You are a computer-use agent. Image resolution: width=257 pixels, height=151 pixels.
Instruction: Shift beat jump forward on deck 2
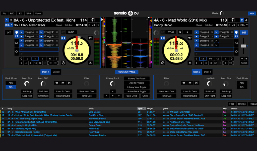(231, 63)
